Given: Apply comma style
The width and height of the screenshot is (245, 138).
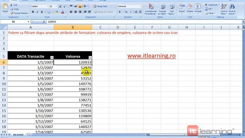Looking at the screenshot, I should point(131,12).
